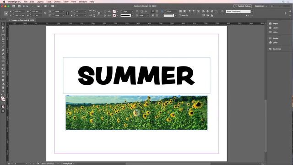This screenshot has width=293, height=165.
Task: Open the File menu
Action: 26,2
